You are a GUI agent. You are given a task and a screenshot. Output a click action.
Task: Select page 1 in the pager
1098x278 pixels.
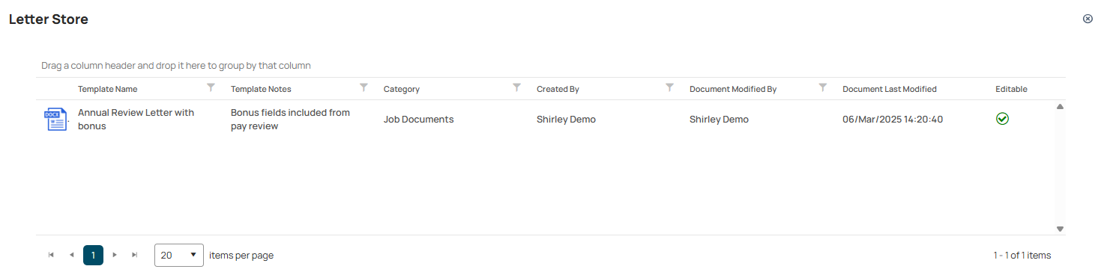pos(93,255)
